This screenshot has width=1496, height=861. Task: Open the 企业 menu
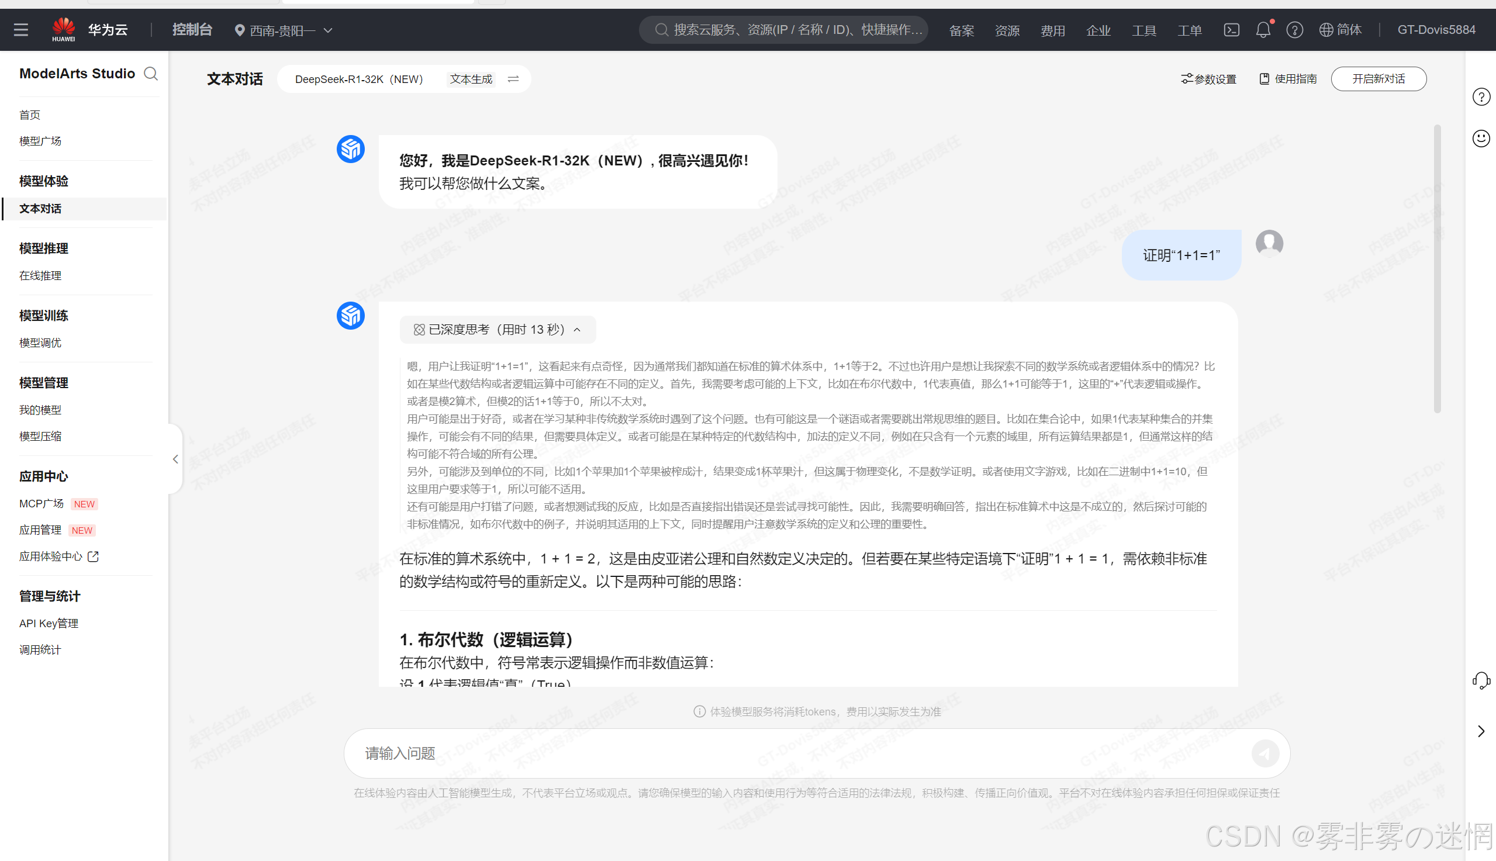tap(1098, 30)
